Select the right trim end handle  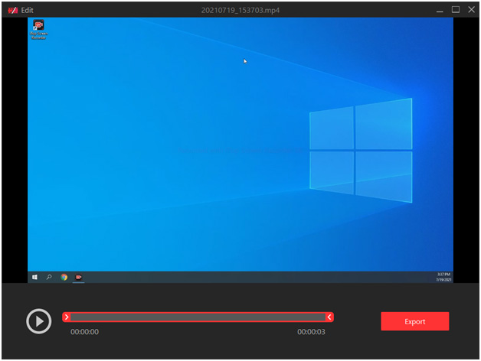coord(329,317)
